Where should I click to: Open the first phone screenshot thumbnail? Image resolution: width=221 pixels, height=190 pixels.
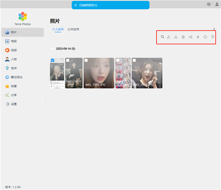57,73
